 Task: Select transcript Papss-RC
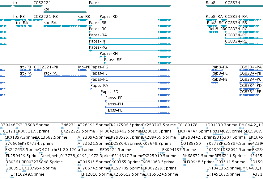pos(130,32)
